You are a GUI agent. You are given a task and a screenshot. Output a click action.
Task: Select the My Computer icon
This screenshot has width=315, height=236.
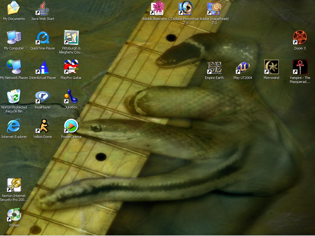point(14,37)
